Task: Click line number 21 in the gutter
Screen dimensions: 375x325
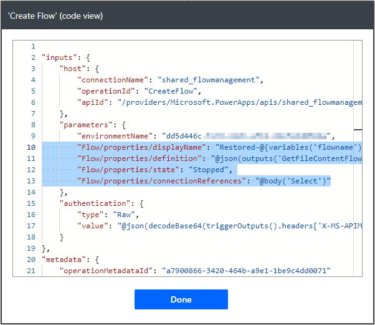Action: point(31,271)
